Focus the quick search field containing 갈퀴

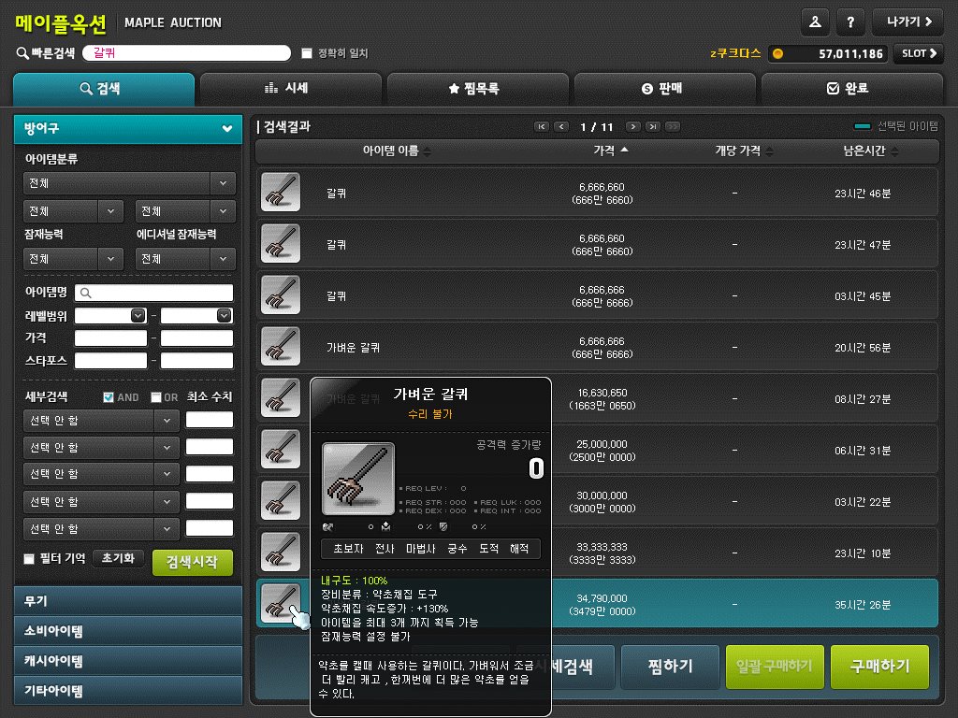pyautogui.click(x=186, y=53)
